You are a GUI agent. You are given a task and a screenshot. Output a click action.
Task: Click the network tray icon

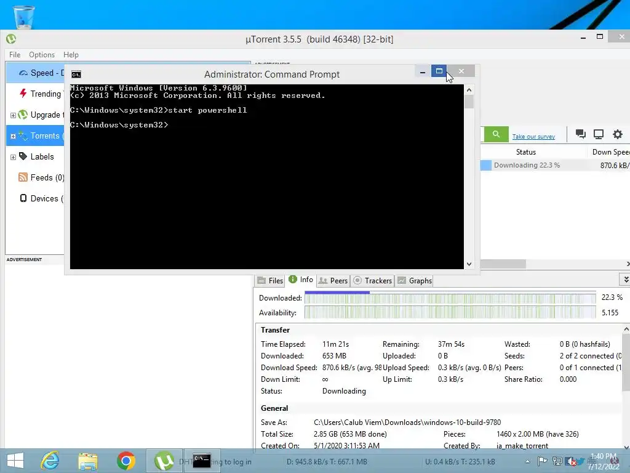(557, 461)
